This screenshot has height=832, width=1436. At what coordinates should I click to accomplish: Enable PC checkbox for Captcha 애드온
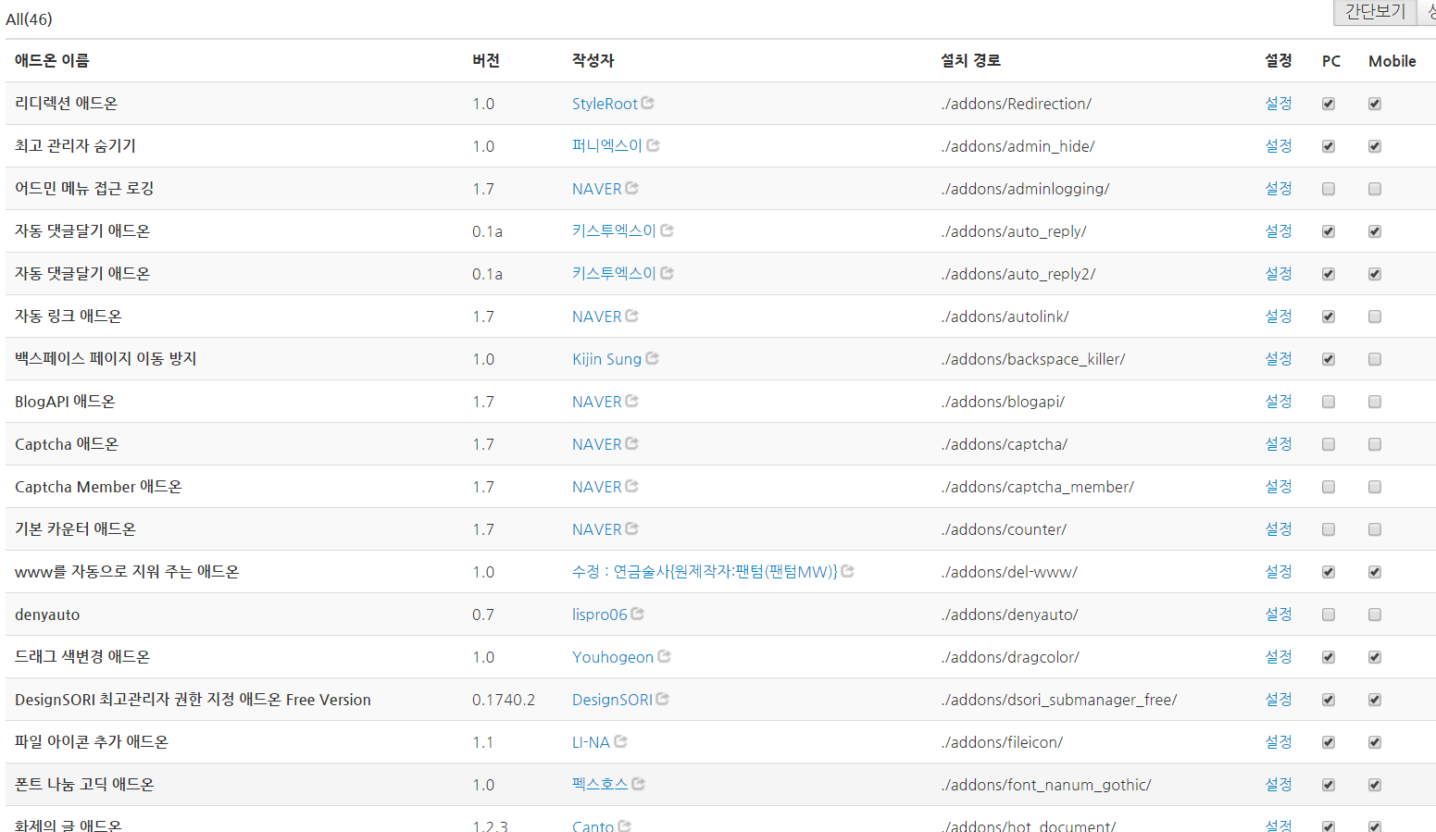[x=1329, y=444]
